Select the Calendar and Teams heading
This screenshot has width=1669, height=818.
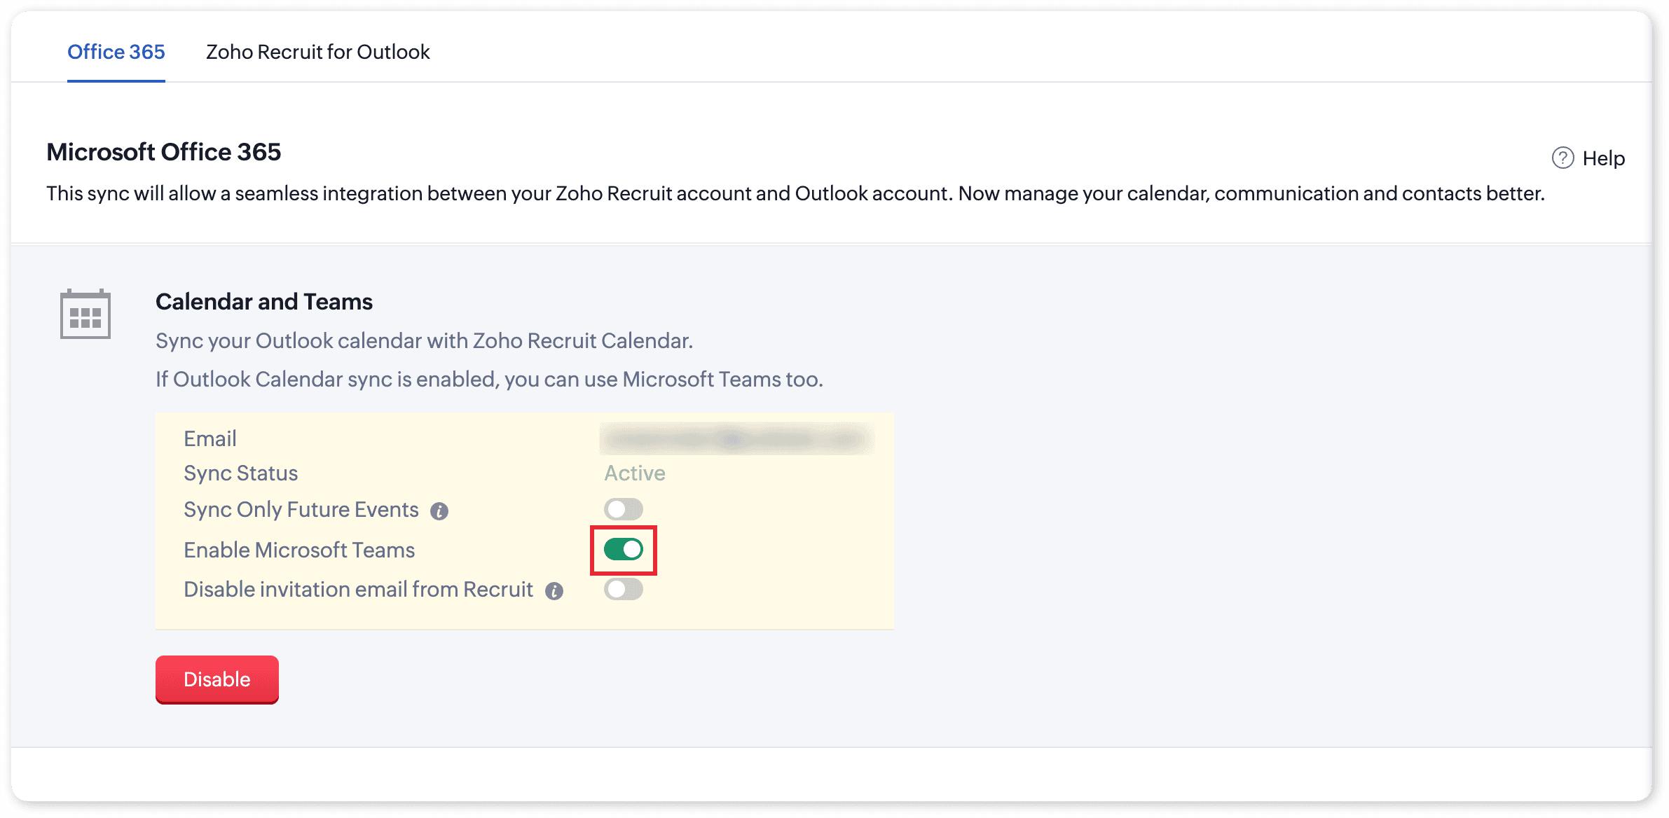[264, 302]
